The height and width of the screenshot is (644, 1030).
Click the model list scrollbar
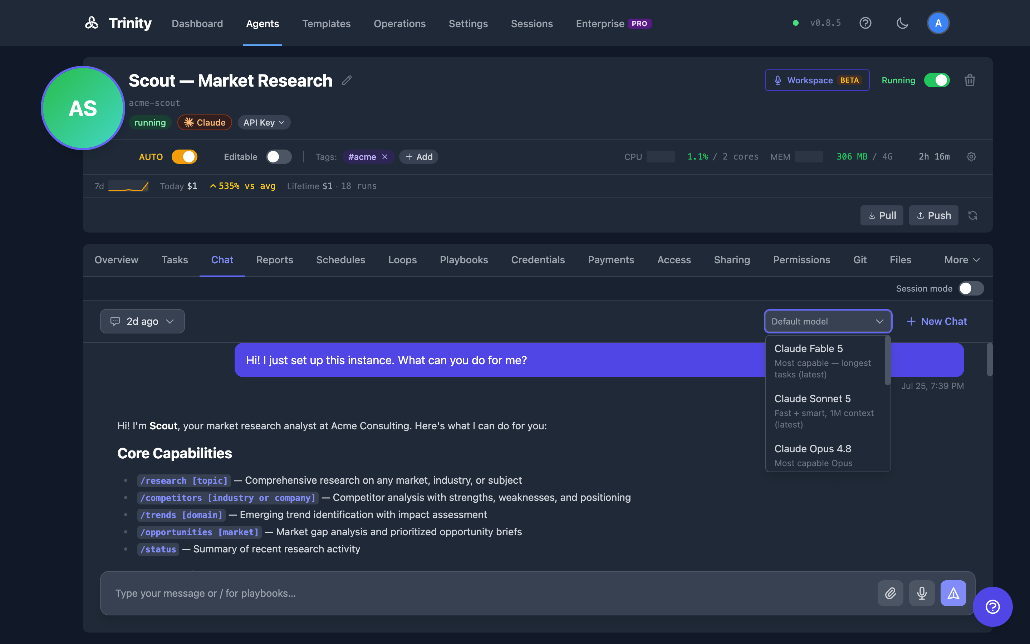pos(887,361)
